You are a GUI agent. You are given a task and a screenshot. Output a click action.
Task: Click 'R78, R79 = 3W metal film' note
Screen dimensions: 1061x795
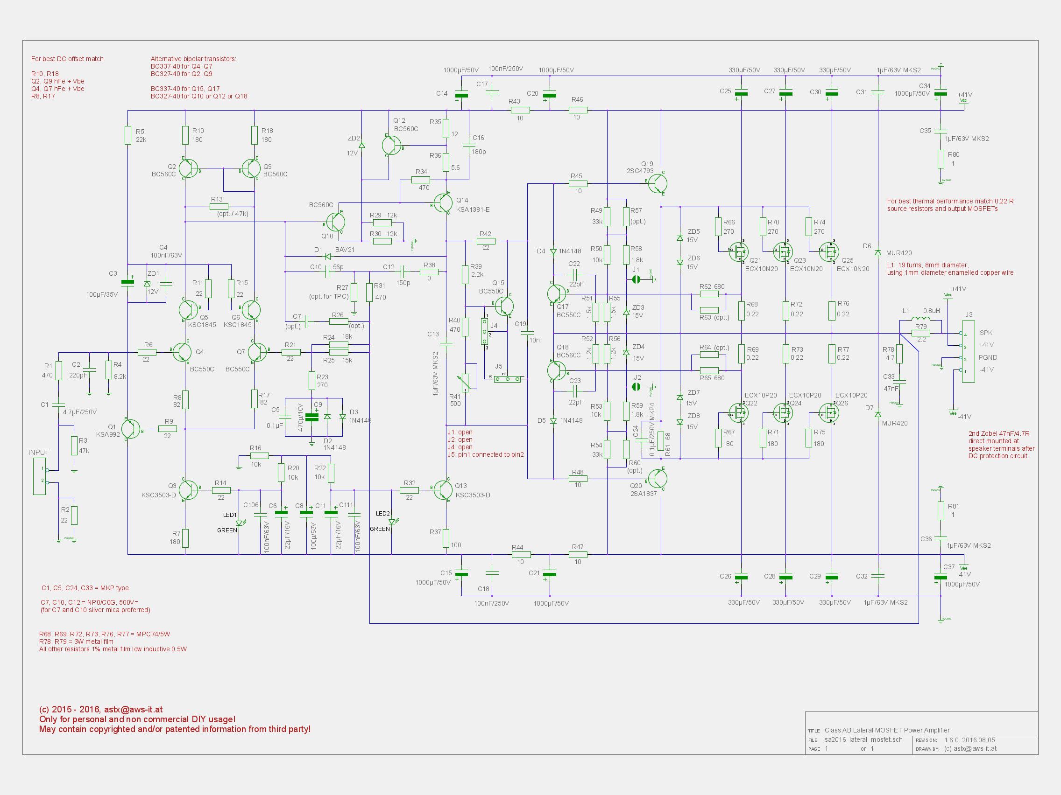(76, 642)
